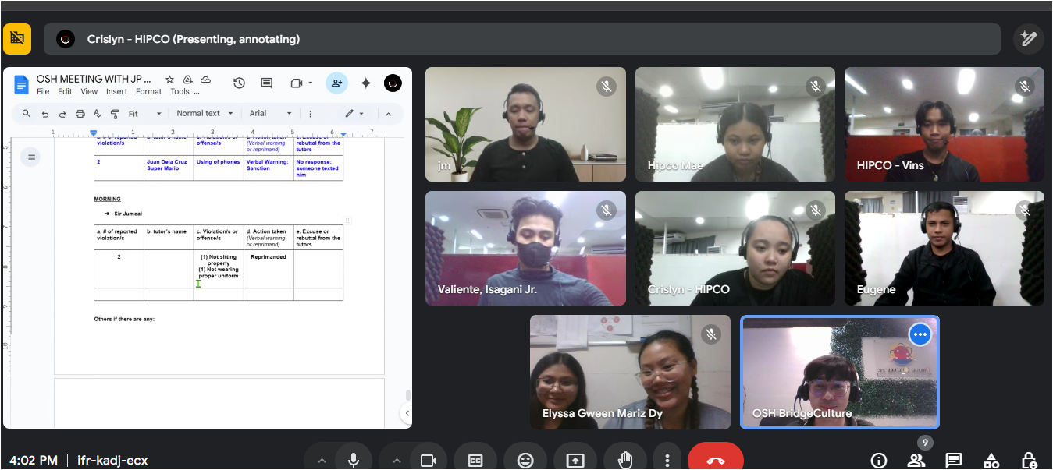
Task: Click the OSH MEETING WITH JP document title
Action: pos(94,79)
